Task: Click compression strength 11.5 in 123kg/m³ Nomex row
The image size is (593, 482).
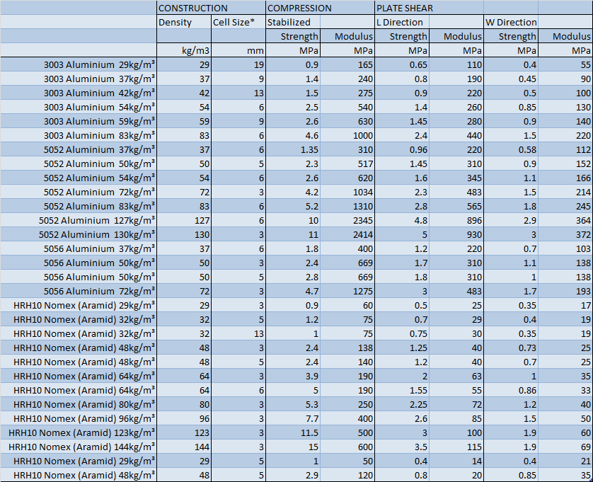Action: pyautogui.click(x=293, y=432)
